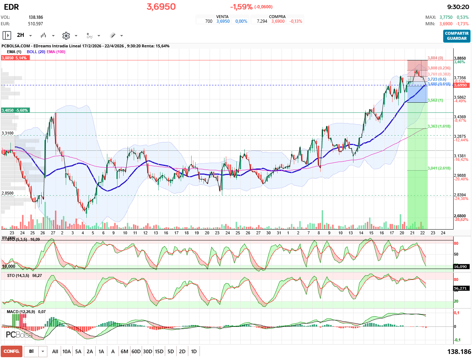Expand the 2H timeframe dropdown
This screenshot has width=476, height=359.
click(x=30, y=36)
